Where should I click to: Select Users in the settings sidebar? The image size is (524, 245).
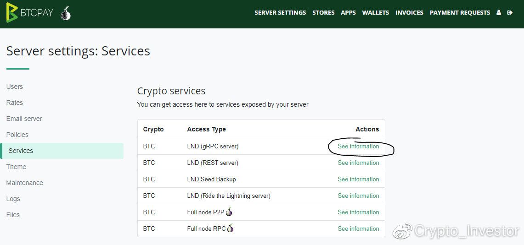tap(15, 87)
